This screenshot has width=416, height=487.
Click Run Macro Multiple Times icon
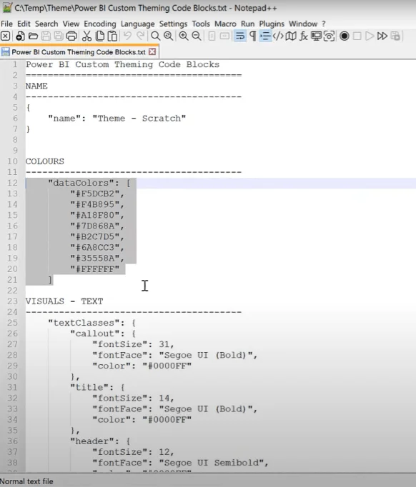pos(382,36)
